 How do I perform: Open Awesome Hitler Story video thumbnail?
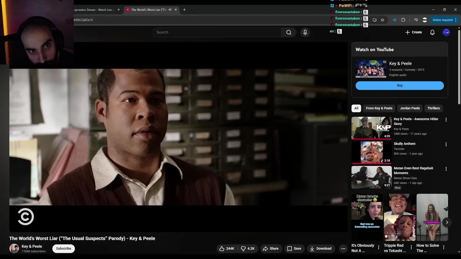click(371, 128)
